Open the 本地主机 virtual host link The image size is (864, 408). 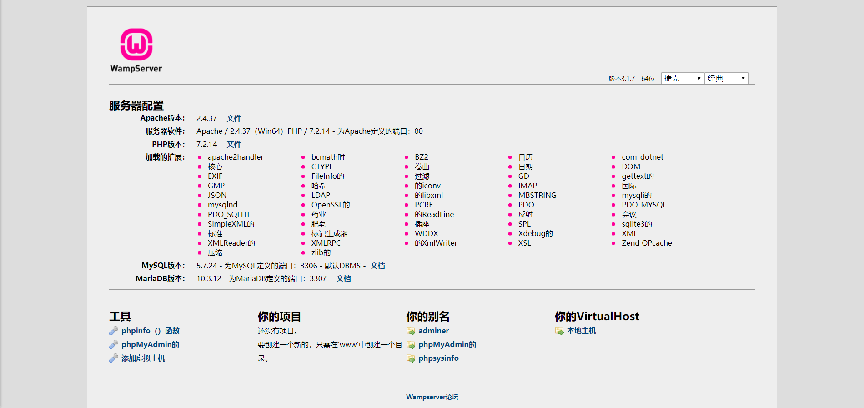click(581, 331)
